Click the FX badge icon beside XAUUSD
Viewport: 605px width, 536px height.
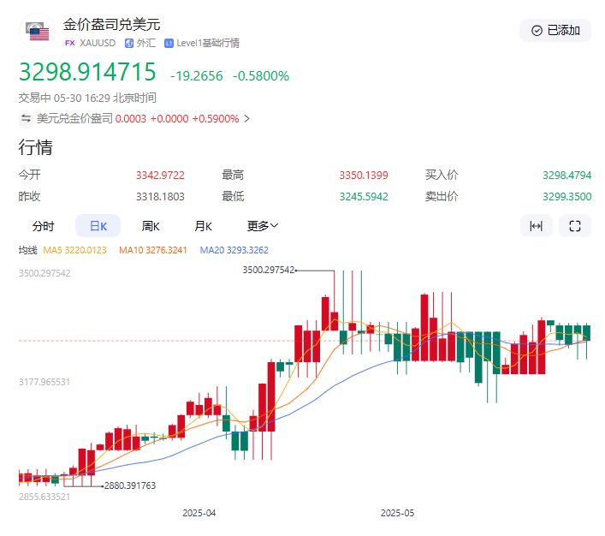click(70, 43)
